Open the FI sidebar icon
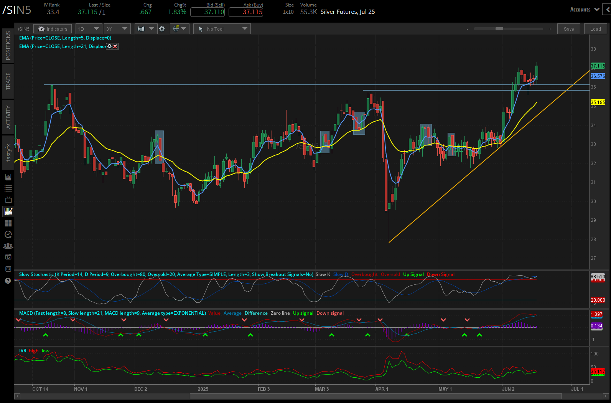This screenshot has height=403, width=611. (x=8, y=269)
